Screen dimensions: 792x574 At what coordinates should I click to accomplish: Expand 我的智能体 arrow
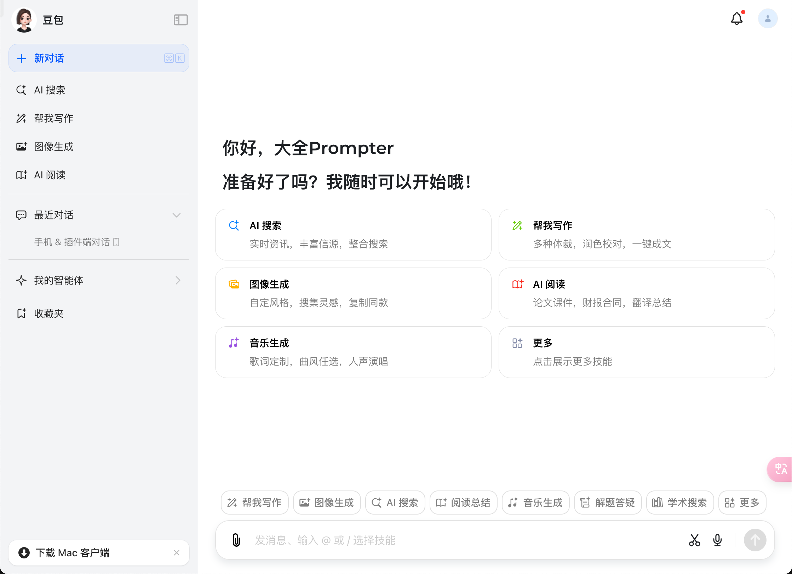[178, 280]
